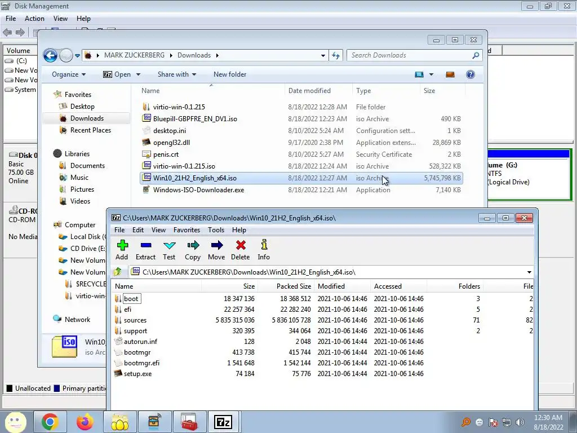Open Firefox from the taskbar
The width and height of the screenshot is (577, 433).
click(x=85, y=422)
